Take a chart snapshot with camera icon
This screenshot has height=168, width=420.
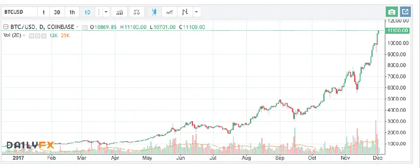point(392,12)
